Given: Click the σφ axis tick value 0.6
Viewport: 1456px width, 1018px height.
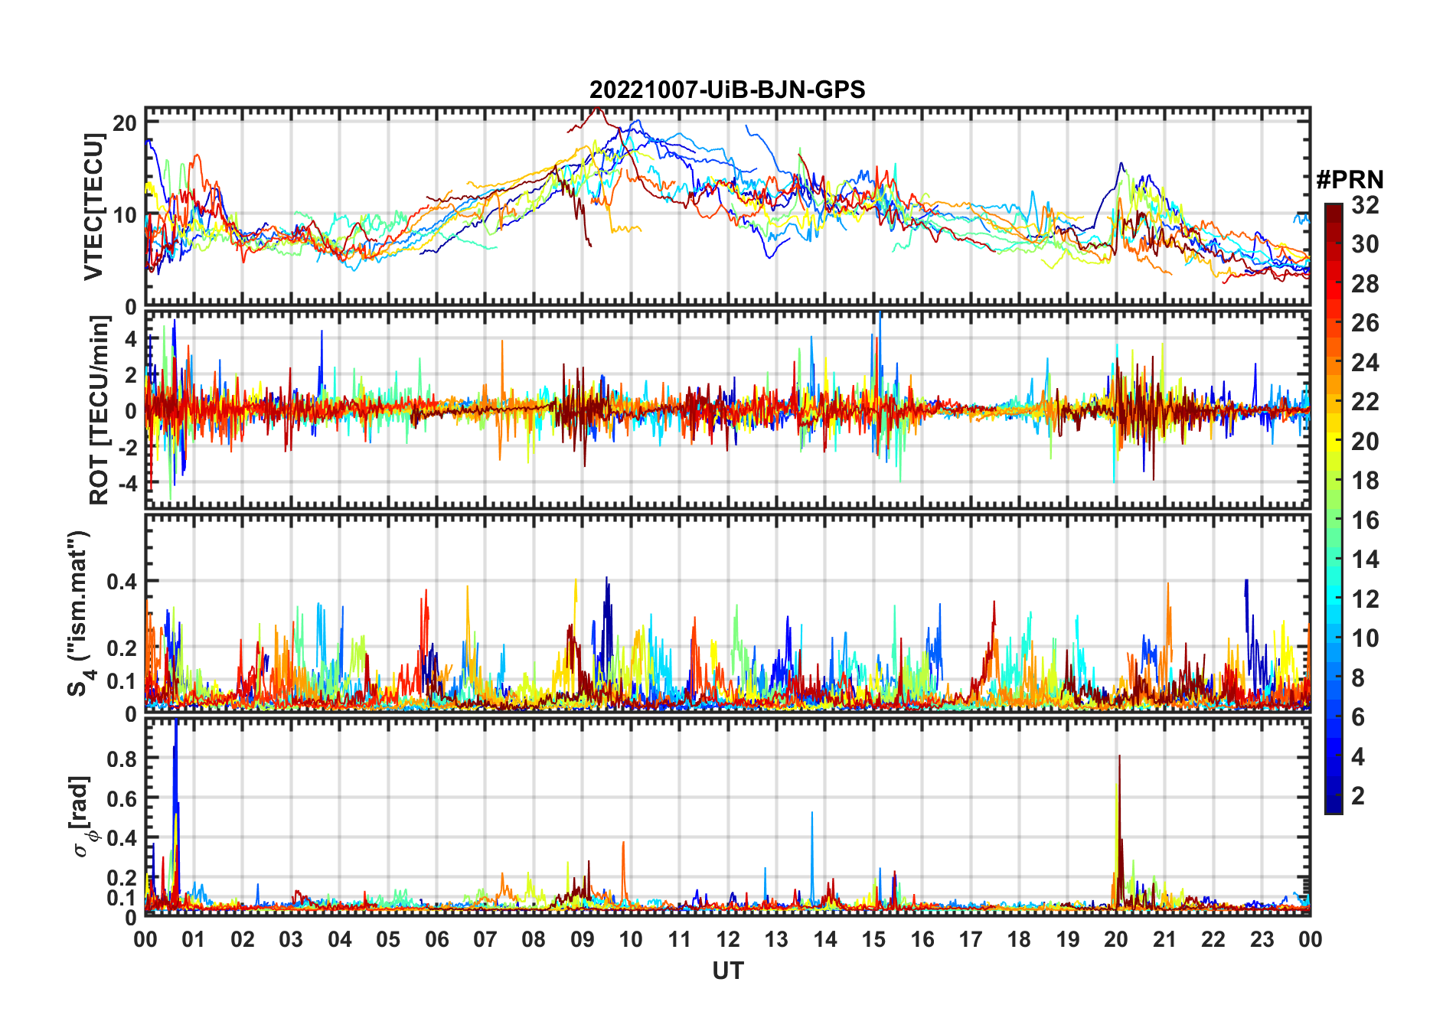Looking at the screenshot, I should pos(122,798).
